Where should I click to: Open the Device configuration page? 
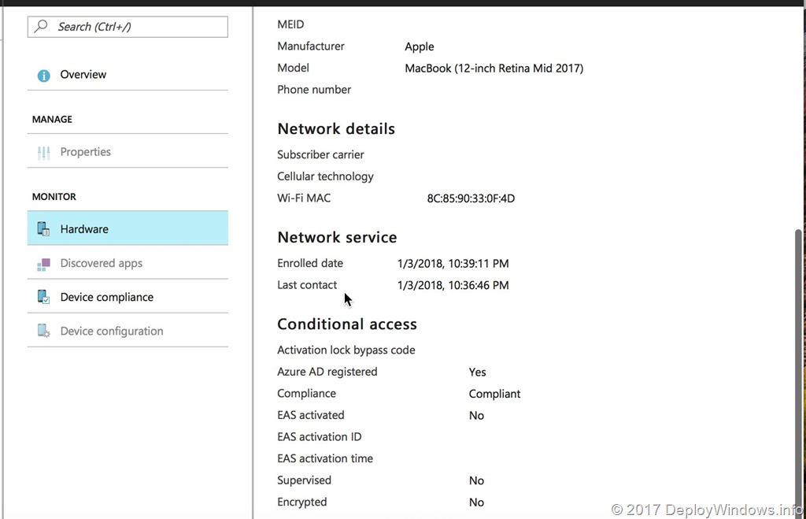[x=112, y=332]
